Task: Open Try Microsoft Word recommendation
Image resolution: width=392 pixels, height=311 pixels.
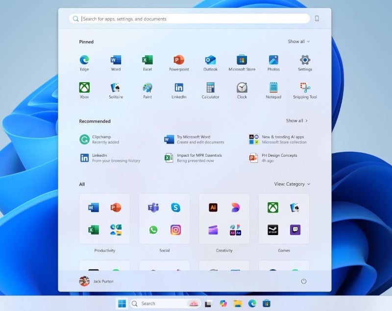Action: point(194,140)
